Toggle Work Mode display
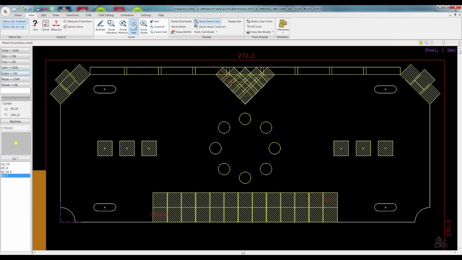 click(x=178, y=27)
